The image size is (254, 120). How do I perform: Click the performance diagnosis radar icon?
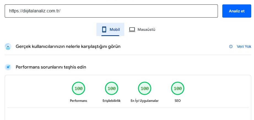coord(8,67)
